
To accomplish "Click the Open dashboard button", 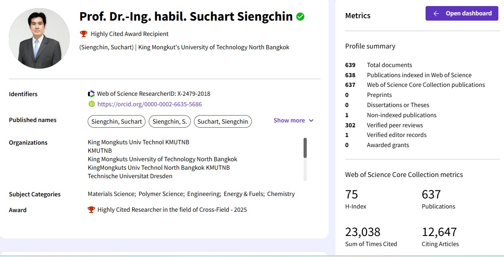I will point(462,13).
